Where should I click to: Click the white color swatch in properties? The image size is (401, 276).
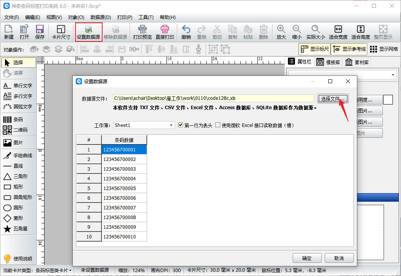(388, 99)
